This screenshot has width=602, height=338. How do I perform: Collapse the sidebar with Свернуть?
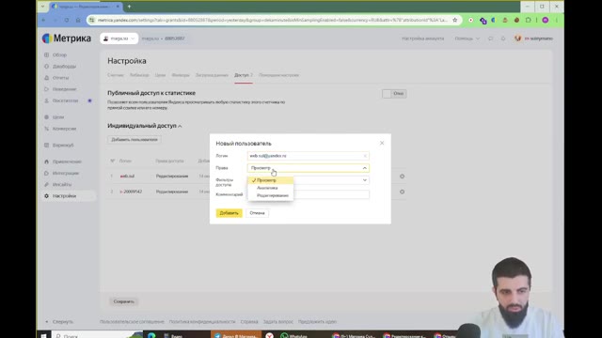coord(59,322)
